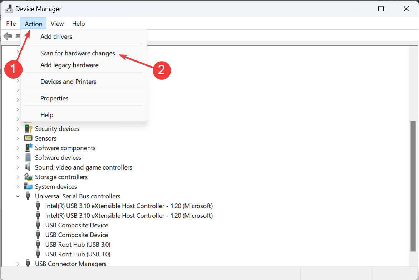Click the Sound, video and game controllers icon
This screenshot has height=280, width=419.
28,167
